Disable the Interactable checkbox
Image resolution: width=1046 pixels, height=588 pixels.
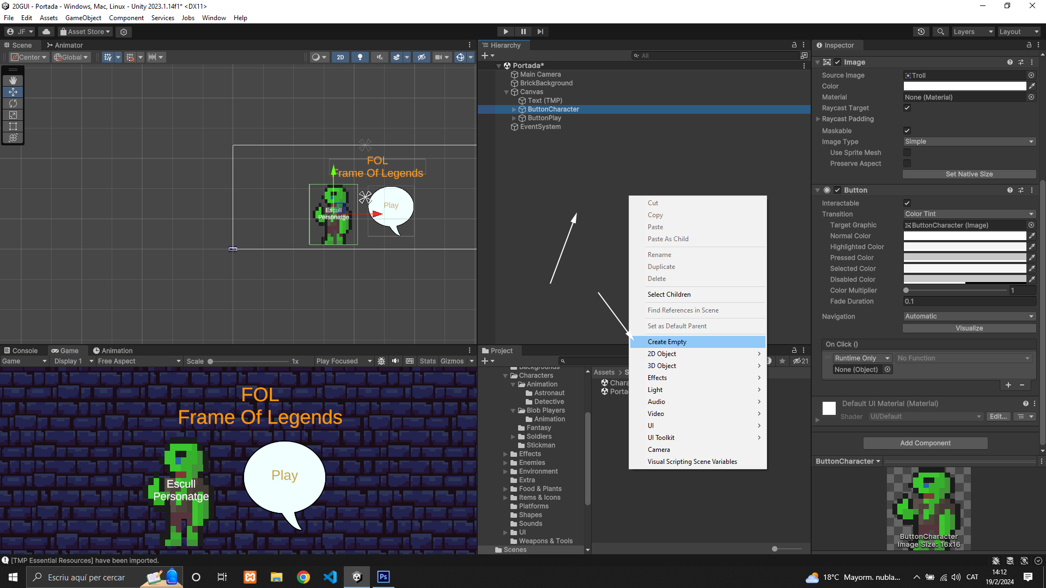coord(907,203)
